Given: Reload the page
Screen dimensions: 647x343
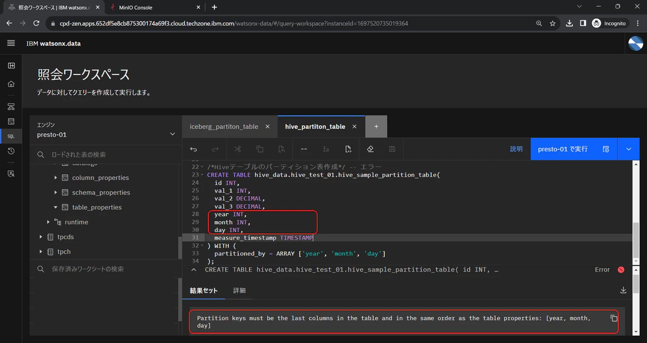Looking at the screenshot, I should 36,23.
